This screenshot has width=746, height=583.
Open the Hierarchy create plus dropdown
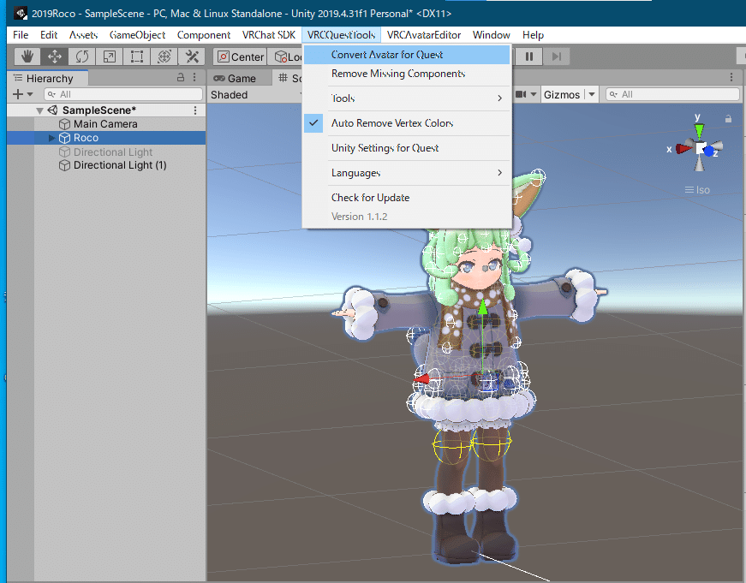pyautogui.click(x=22, y=94)
